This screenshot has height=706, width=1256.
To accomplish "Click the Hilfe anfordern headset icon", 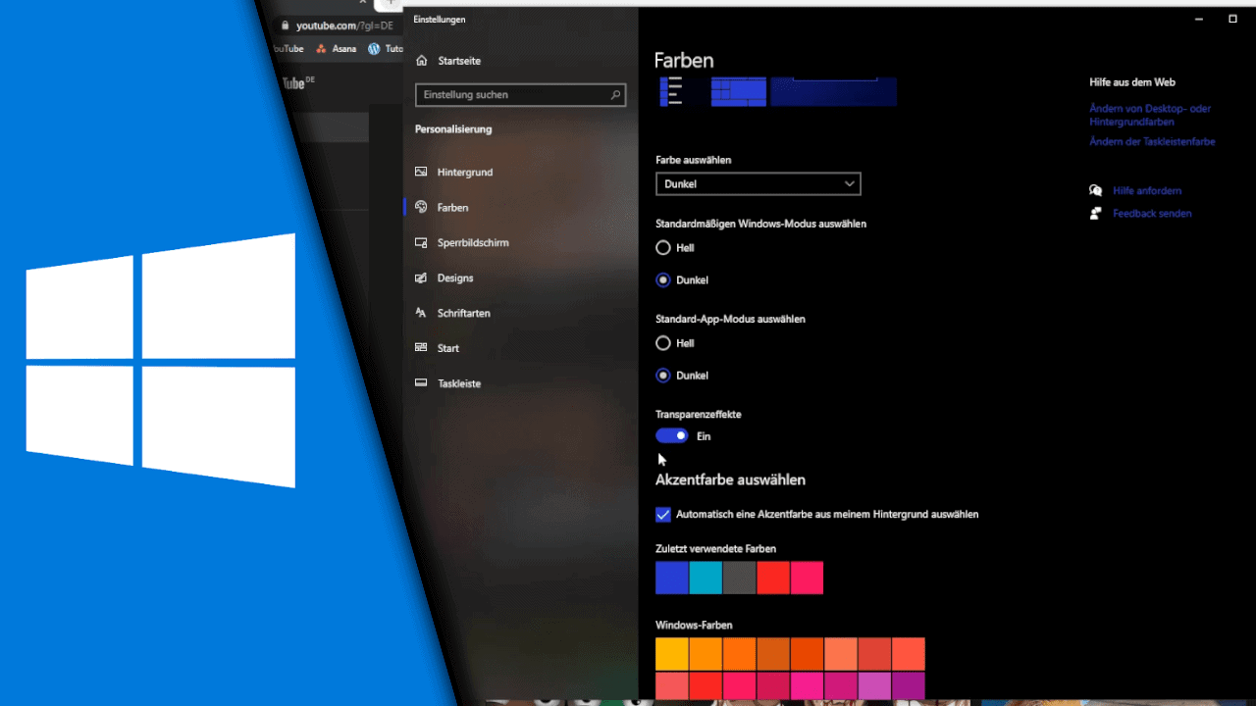I will [x=1095, y=190].
